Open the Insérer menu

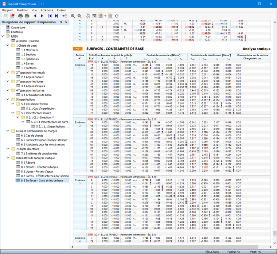coord(61,10)
